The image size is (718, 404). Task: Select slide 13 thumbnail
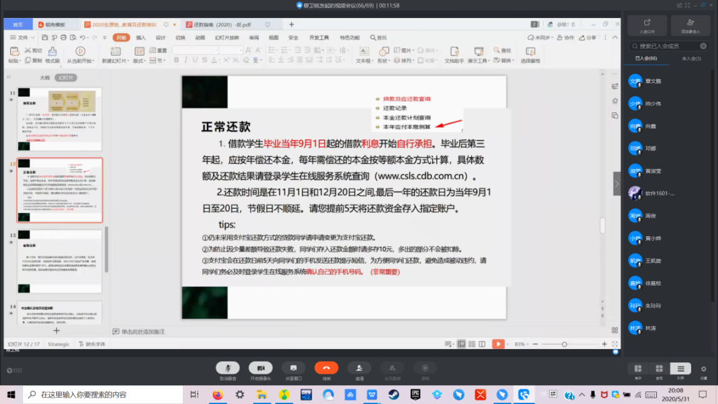click(60, 261)
